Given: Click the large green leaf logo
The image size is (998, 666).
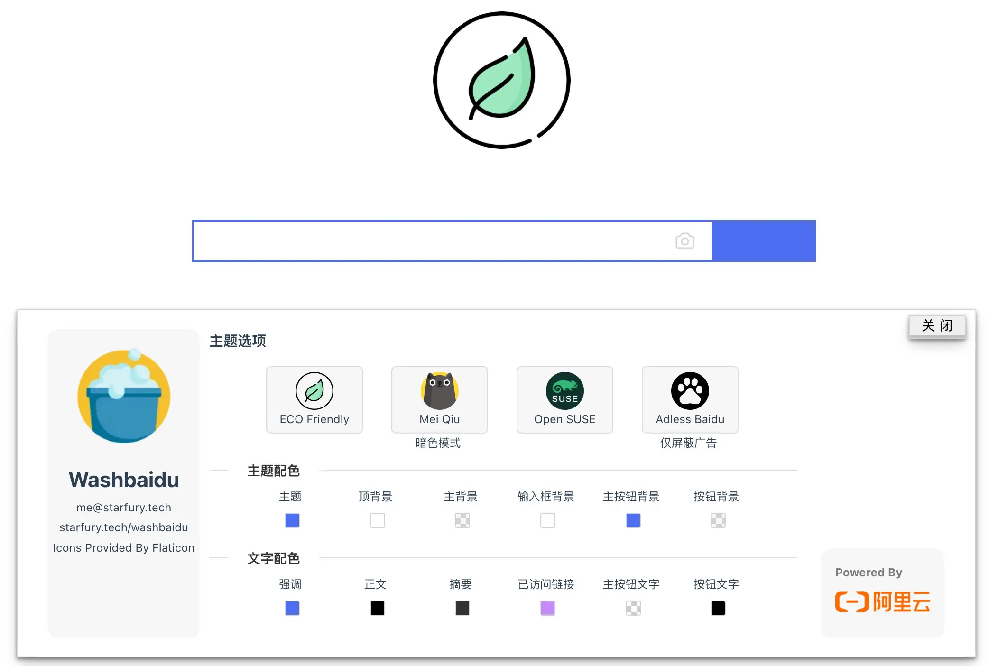Looking at the screenshot, I should click(502, 80).
